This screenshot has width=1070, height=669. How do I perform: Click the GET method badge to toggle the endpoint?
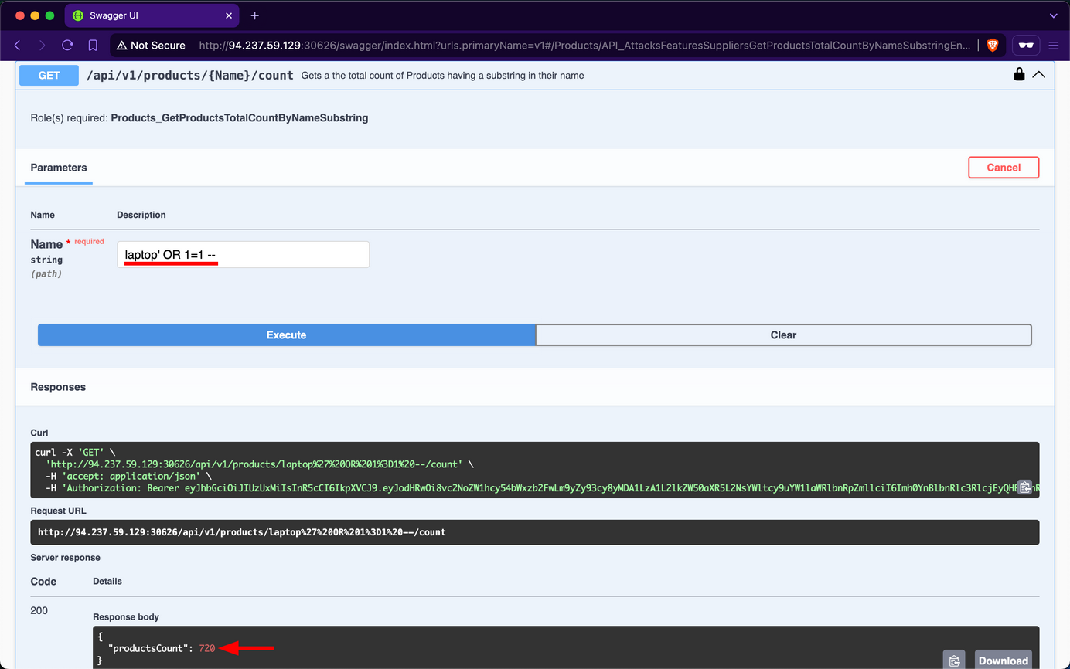click(48, 74)
